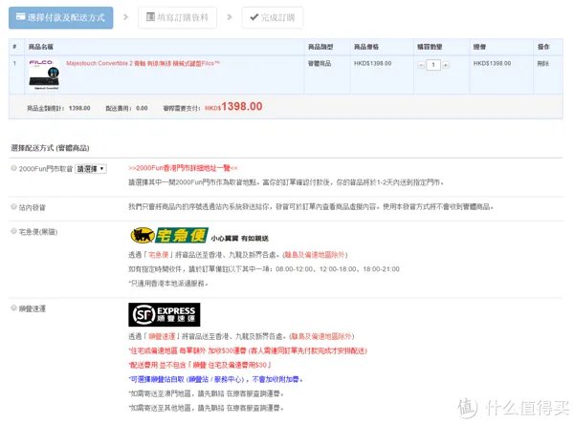Select the 宅急便(黑貓) radio option

[x=14, y=231]
